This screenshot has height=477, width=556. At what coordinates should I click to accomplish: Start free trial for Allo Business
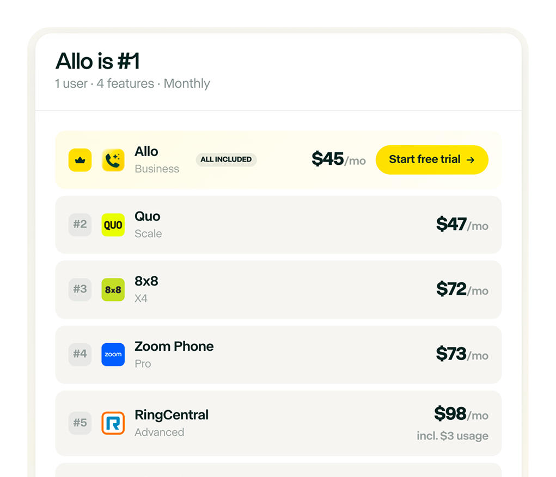pyautogui.click(x=432, y=159)
